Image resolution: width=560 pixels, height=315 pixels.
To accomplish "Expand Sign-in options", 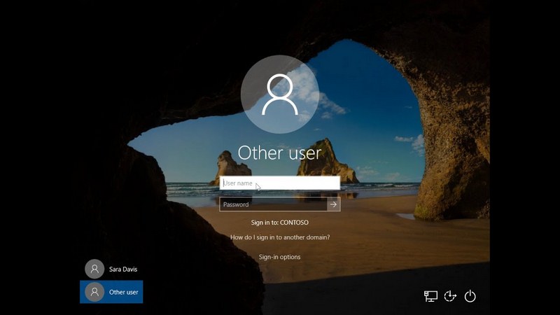I will [x=279, y=257].
